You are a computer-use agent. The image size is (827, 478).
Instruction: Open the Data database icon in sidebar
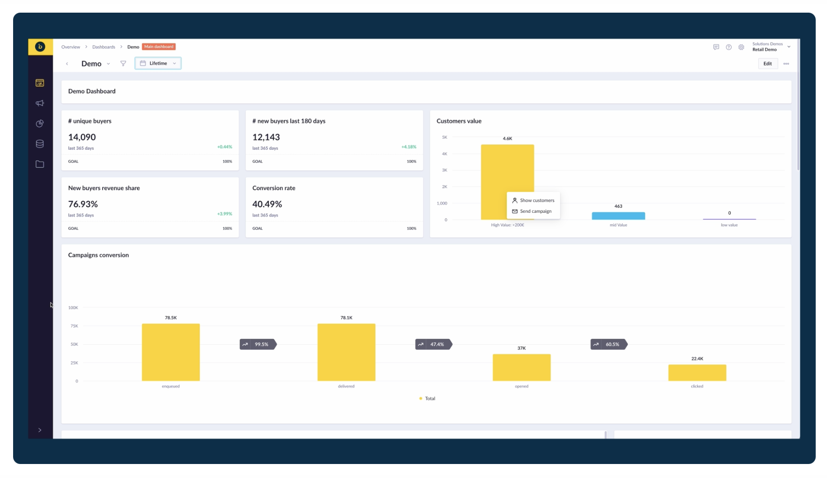pyautogui.click(x=40, y=144)
